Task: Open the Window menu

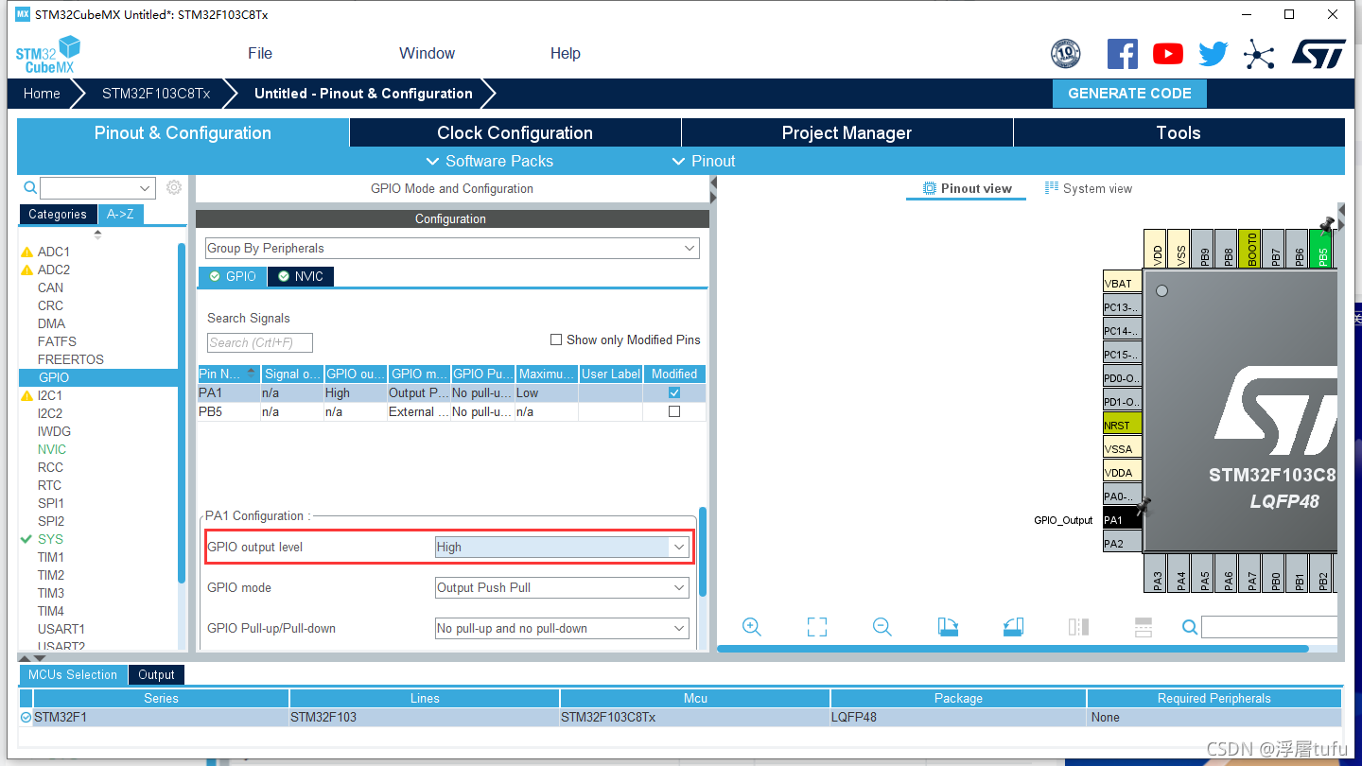Action: point(427,53)
